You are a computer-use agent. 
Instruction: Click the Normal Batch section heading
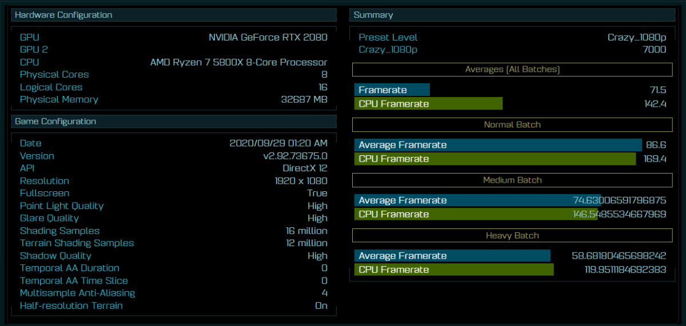click(x=512, y=124)
